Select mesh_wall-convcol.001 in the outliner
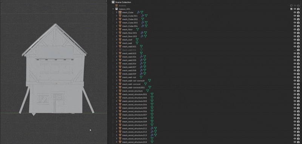302x144 pixels. click(x=133, y=87)
